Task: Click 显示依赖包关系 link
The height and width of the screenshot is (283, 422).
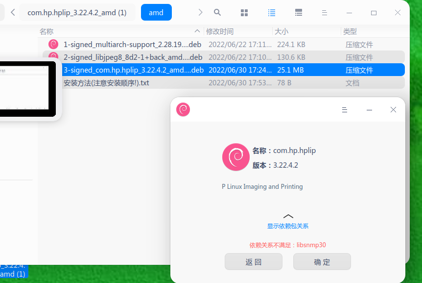Action: click(x=288, y=226)
